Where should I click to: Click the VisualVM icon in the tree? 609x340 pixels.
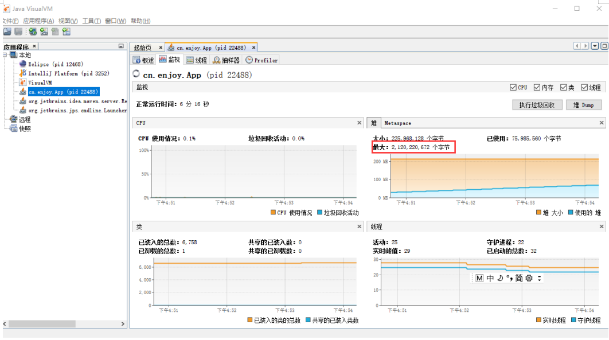point(23,83)
